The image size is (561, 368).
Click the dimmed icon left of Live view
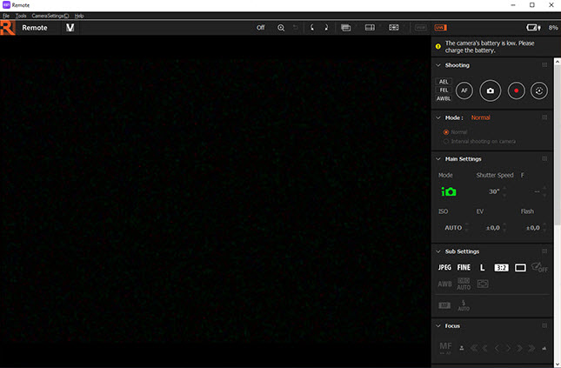(x=420, y=28)
